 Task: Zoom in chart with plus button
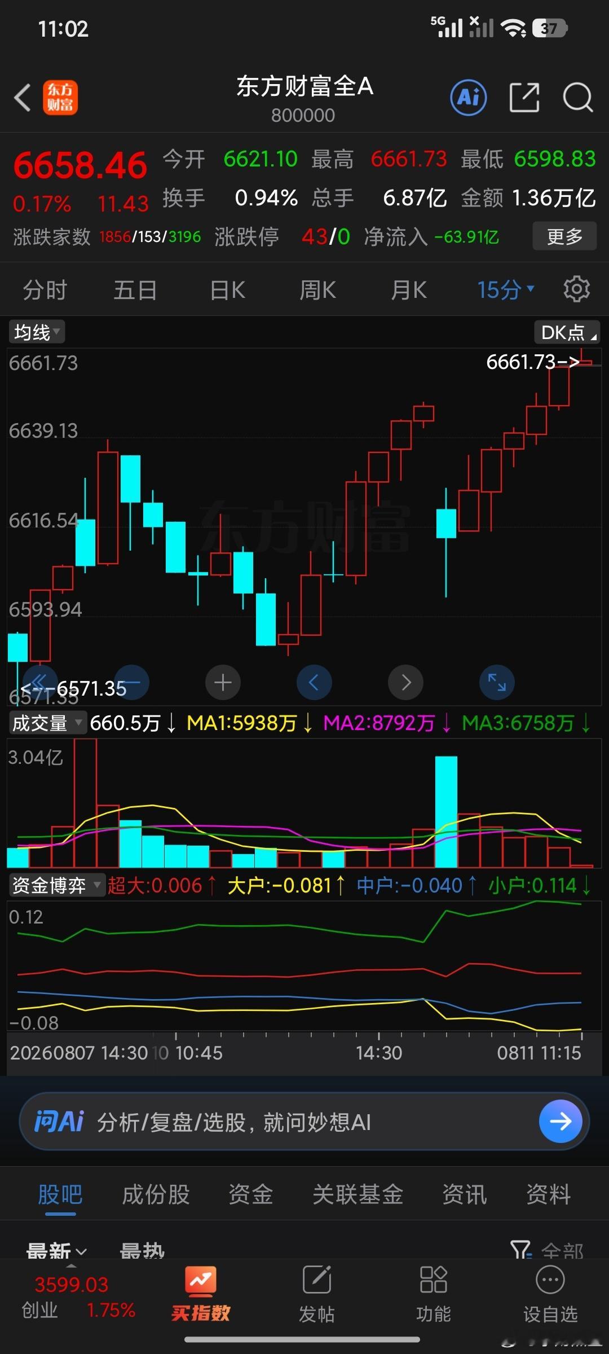pyautogui.click(x=223, y=682)
